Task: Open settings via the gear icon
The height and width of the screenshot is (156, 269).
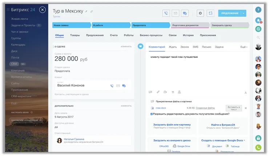Action: (200, 13)
